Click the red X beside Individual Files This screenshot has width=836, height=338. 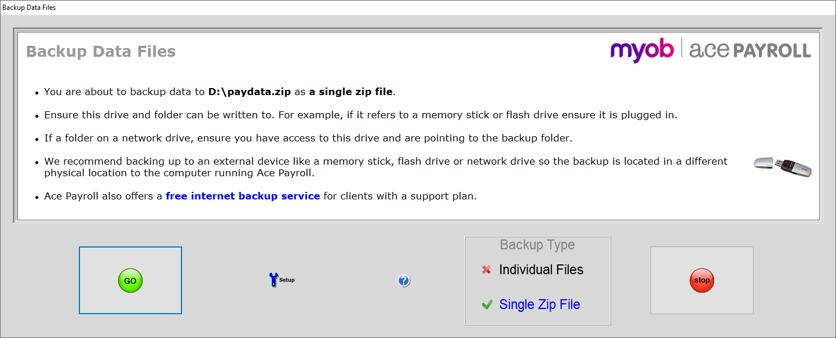pyautogui.click(x=486, y=270)
